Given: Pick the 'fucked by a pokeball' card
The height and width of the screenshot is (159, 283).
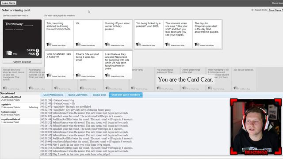Looking at the screenshot, I should (x=149, y=34).
